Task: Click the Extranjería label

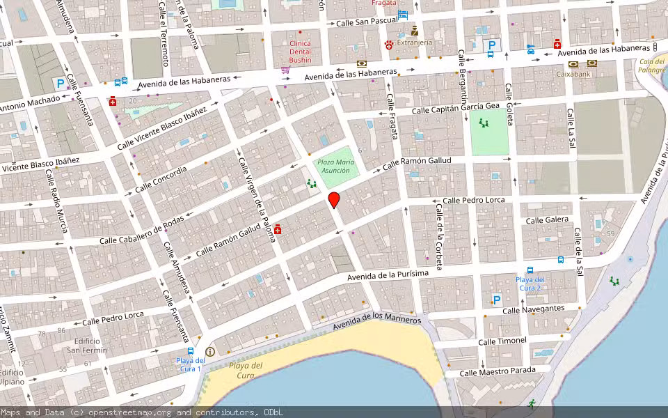Action: (415, 42)
